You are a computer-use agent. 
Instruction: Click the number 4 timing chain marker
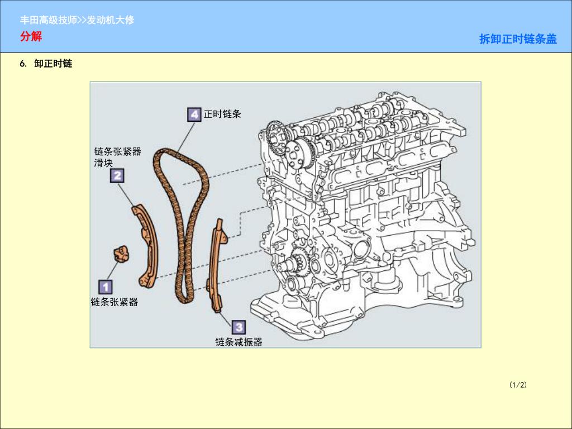point(194,115)
